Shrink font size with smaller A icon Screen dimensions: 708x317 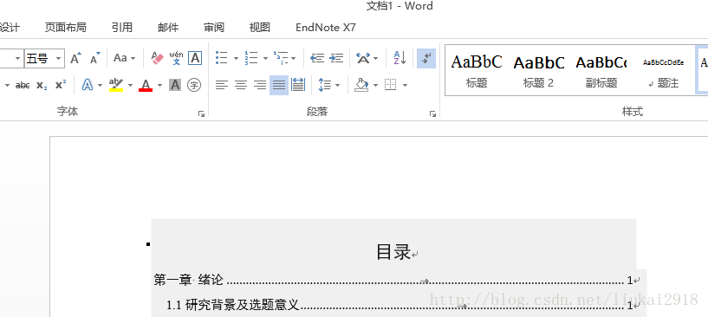point(94,58)
